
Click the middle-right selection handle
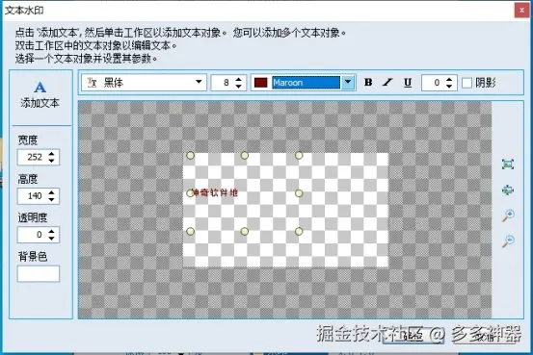[x=299, y=193]
